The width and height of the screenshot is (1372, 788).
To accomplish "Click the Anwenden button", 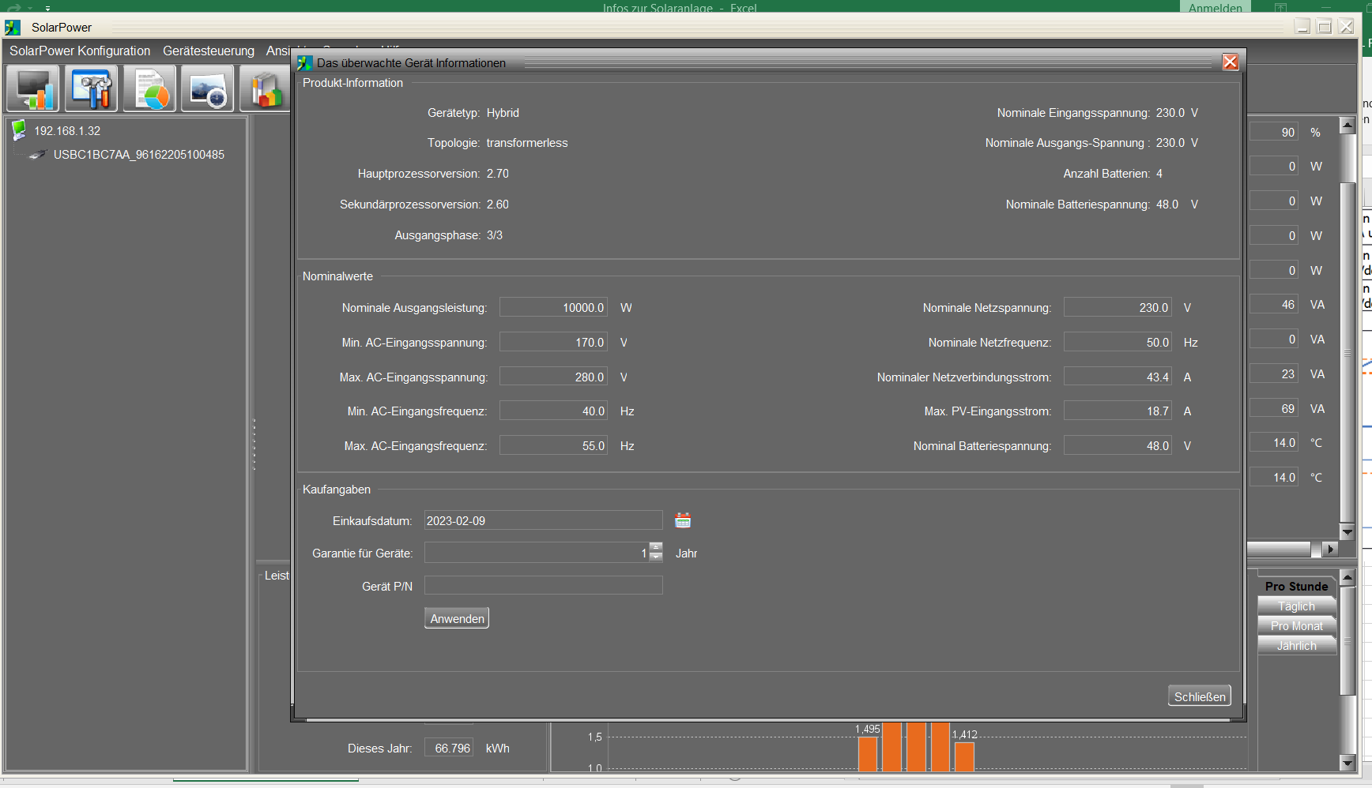I will [457, 618].
